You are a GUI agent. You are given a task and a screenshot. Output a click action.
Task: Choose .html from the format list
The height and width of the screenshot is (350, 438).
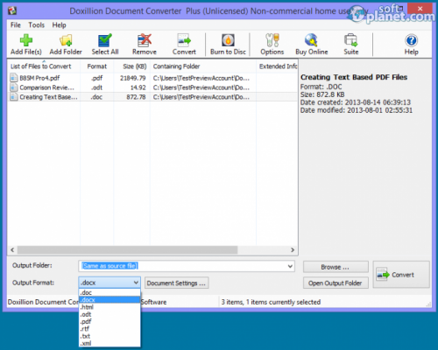pyautogui.click(x=109, y=307)
